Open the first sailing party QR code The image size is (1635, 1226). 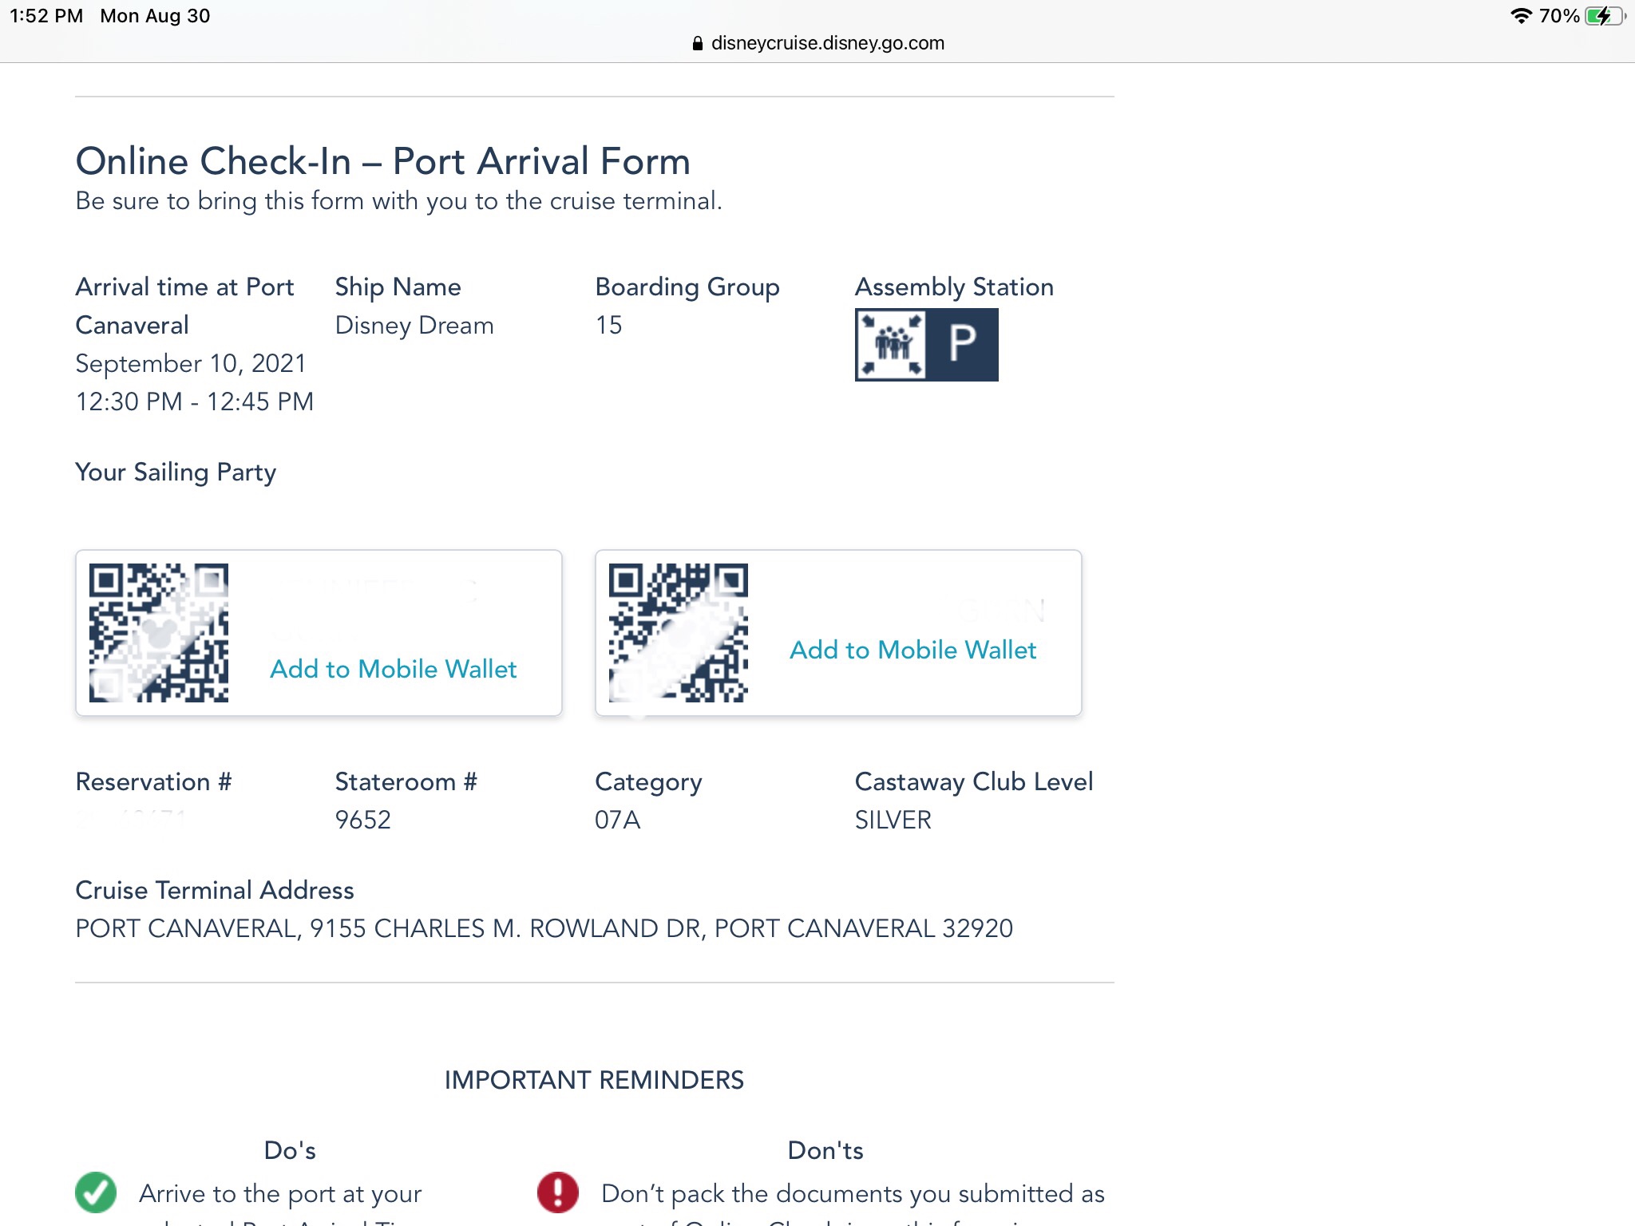point(159,633)
